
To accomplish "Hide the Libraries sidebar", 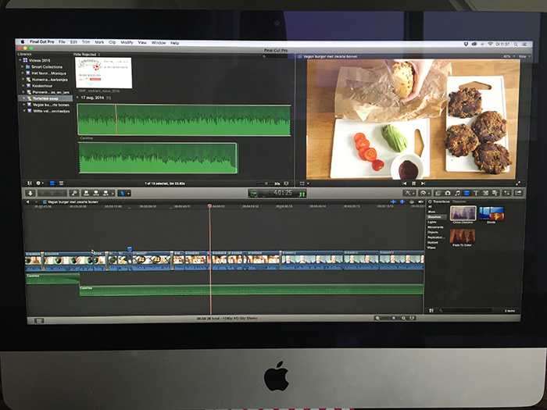I will pos(30,183).
